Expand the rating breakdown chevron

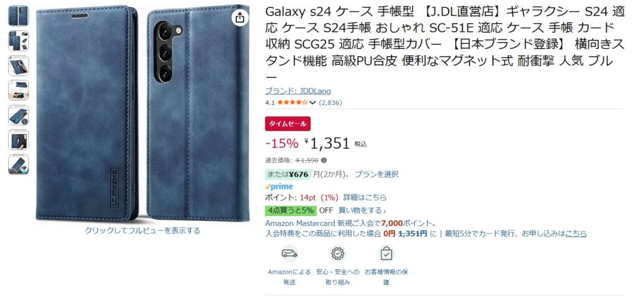312,103
